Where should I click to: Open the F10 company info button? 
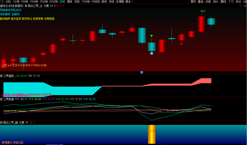click(x=231, y=2)
